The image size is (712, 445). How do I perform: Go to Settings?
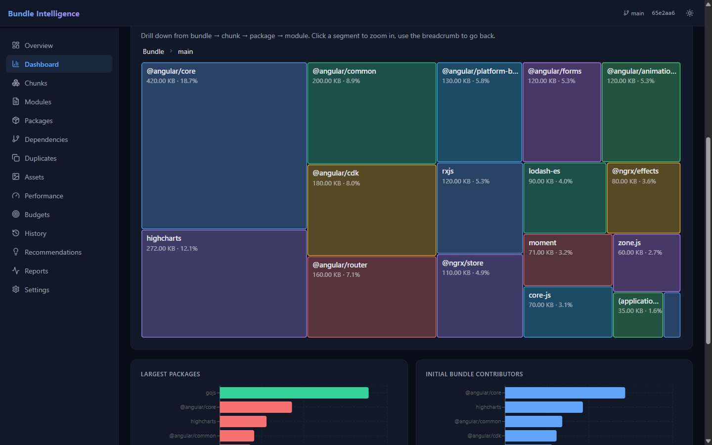(x=59, y=290)
